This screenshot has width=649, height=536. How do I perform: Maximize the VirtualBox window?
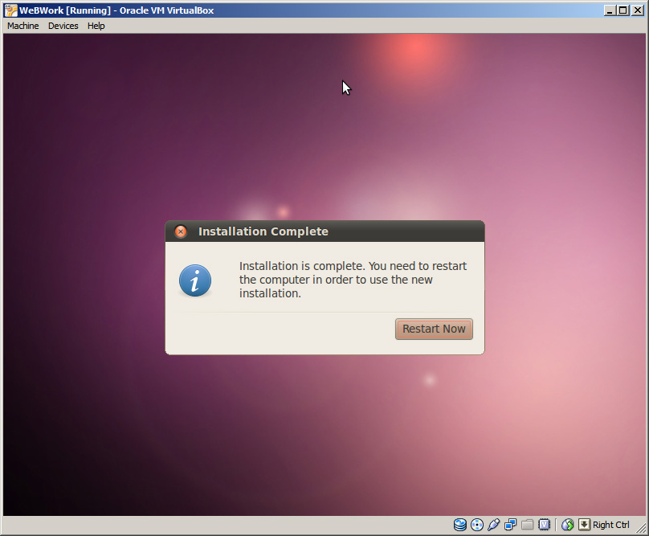tap(622, 10)
